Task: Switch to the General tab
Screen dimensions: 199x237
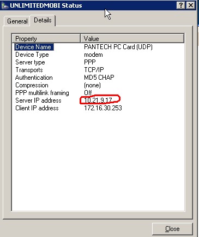Action: pyautogui.click(x=17, y=21)
